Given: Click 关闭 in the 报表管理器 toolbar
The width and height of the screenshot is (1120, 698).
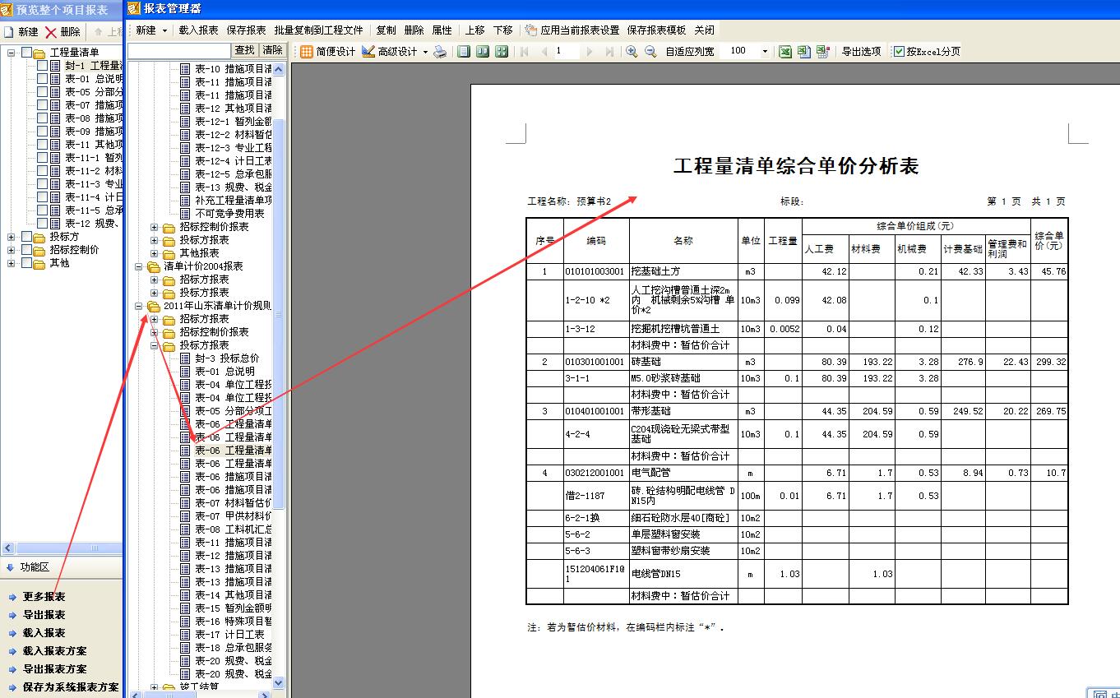Looking at the screenshot, I should tap(705, 30).
